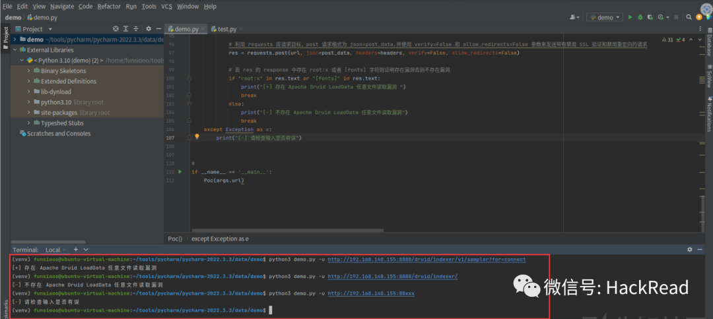Image resolution: width=713 pixels, height=319 pixels.
Task: Expand the demo project folder
Action: tap(15, 40)
